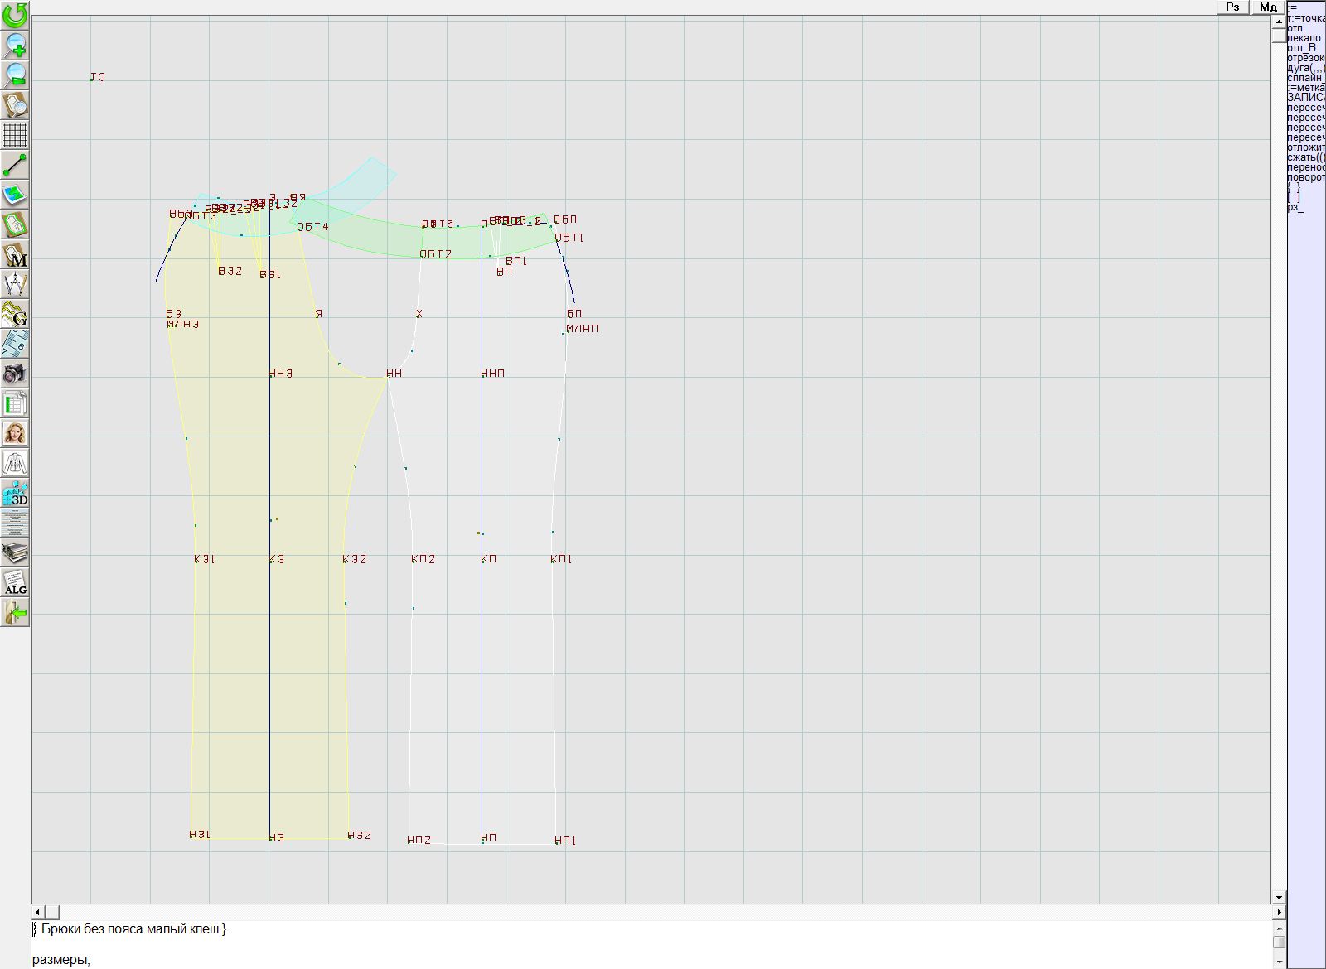Click the camera snapshot icon

tap(15, 374)
